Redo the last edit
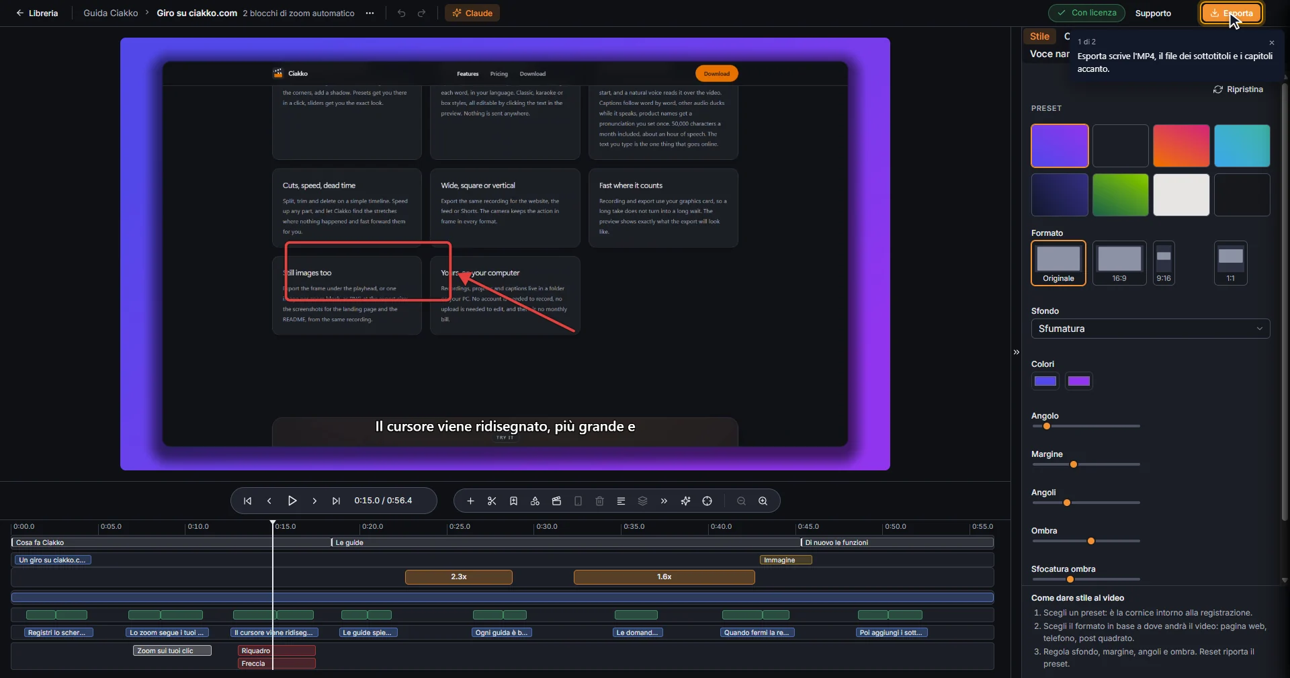This screenshot has height=678, width=1290. [x=421, y=13]
